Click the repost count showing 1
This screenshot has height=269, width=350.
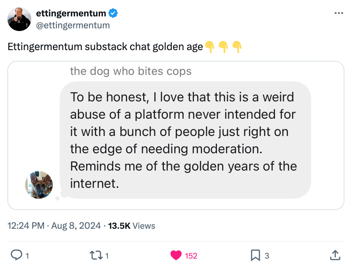pyautogui.click(x=107, y=256)
